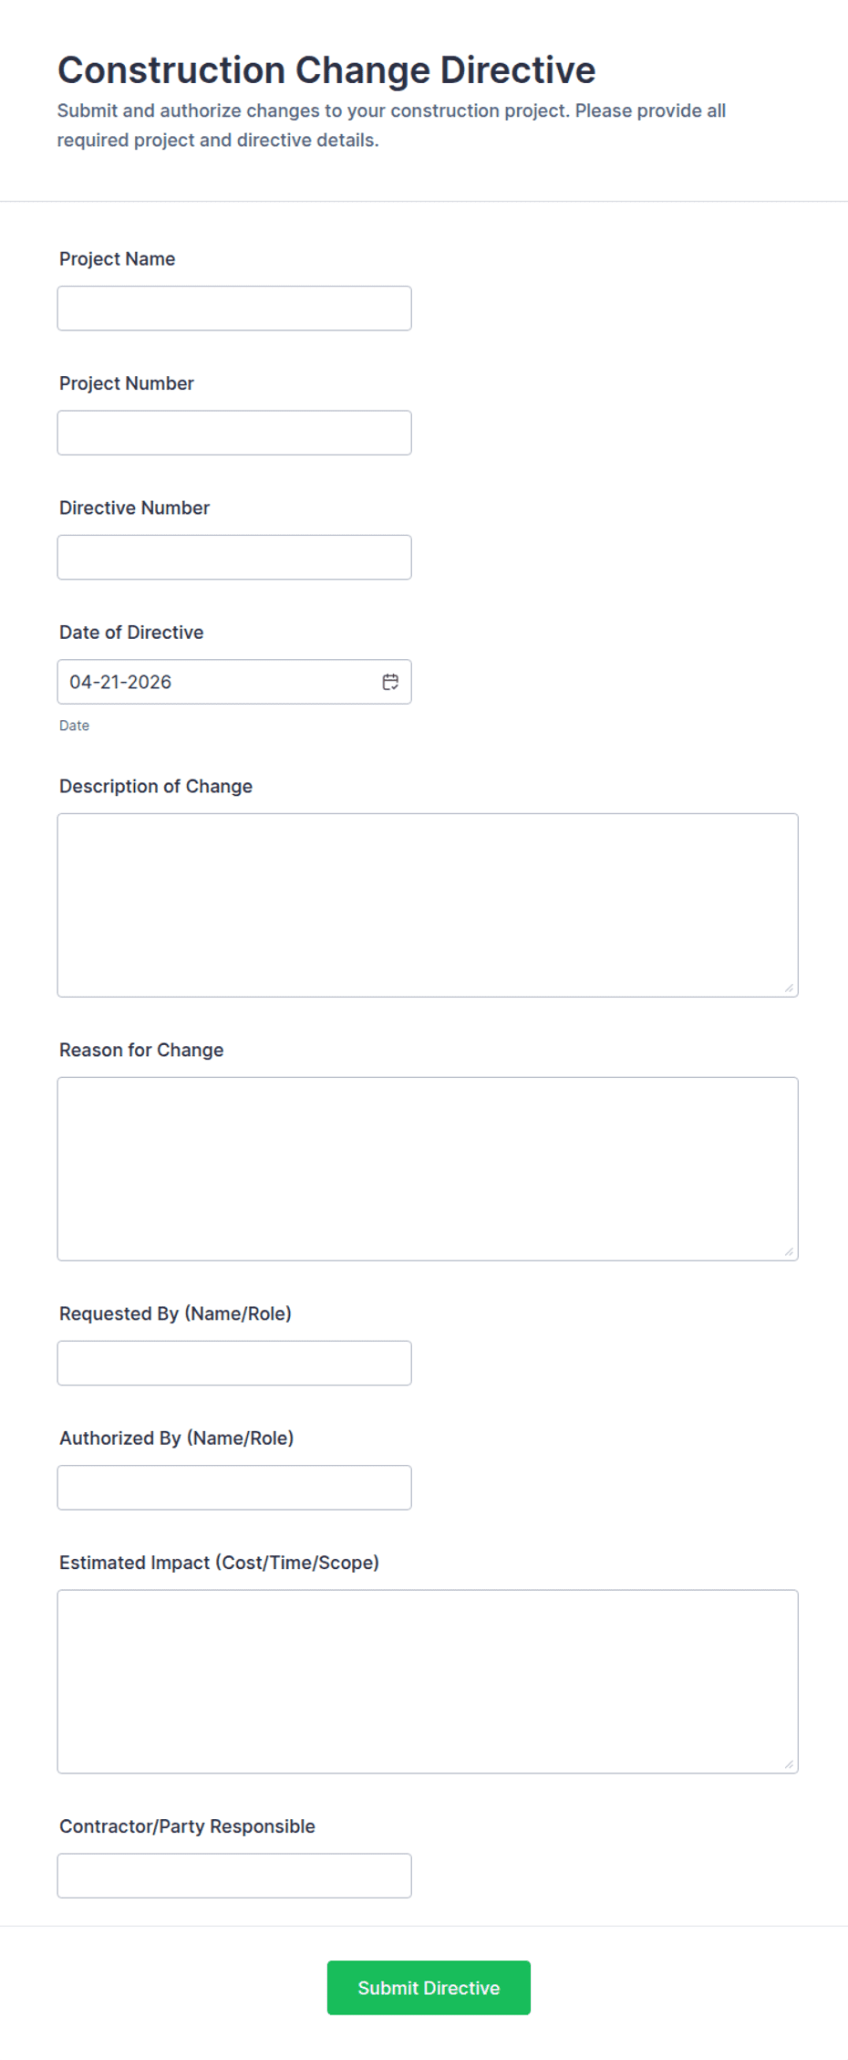Click the "Directive Number" label text
The image size is (848, 2060).
[x=134, y=508]
